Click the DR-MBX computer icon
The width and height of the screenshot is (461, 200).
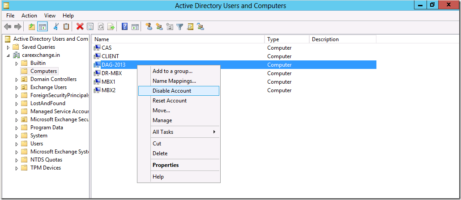point(97,73)
